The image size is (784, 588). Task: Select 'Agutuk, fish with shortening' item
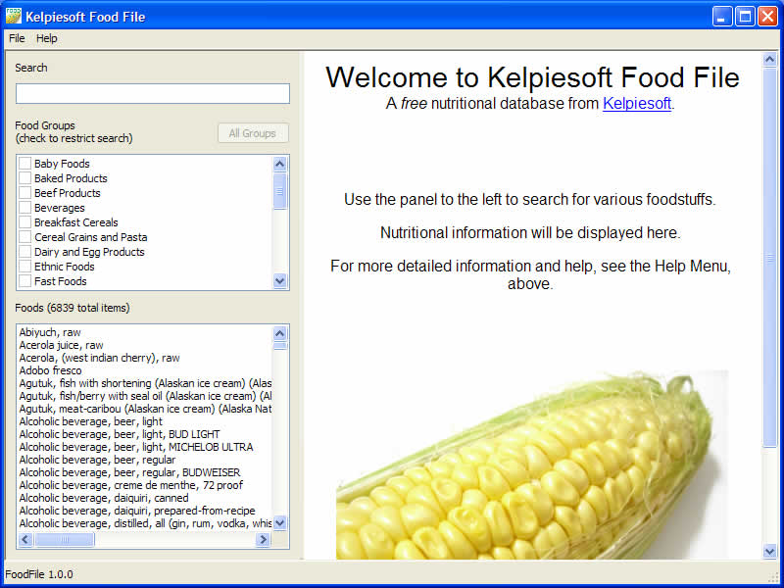coord(145,383)
